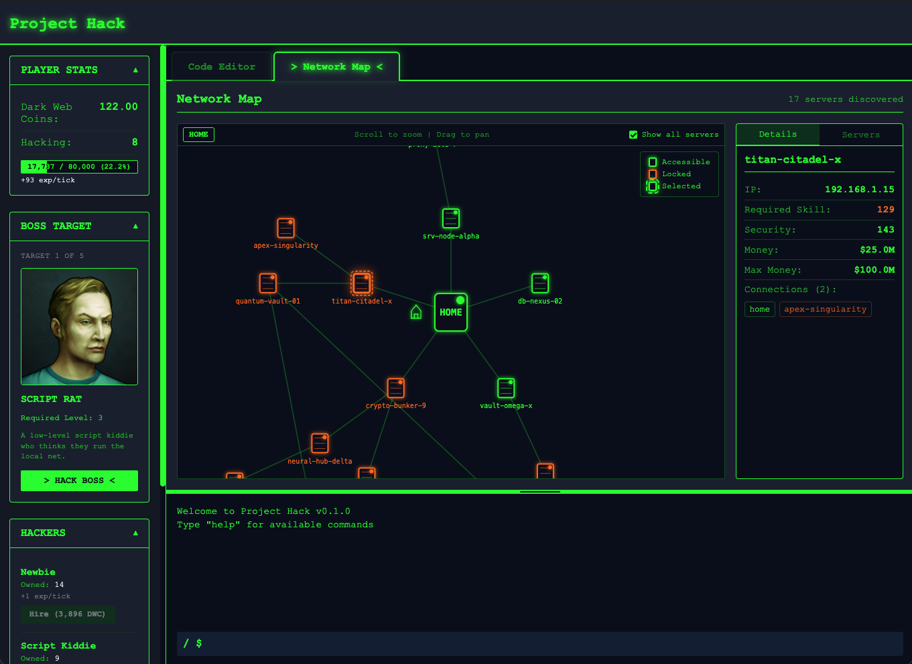
Task: Click the srv-node-alpha server icon
Action: point(450,218)
